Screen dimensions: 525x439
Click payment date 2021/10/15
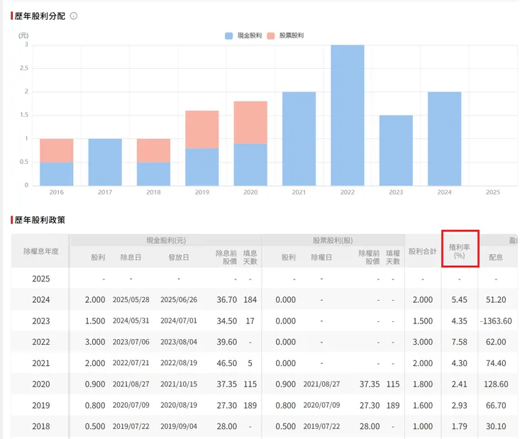(x=179, y=384)
